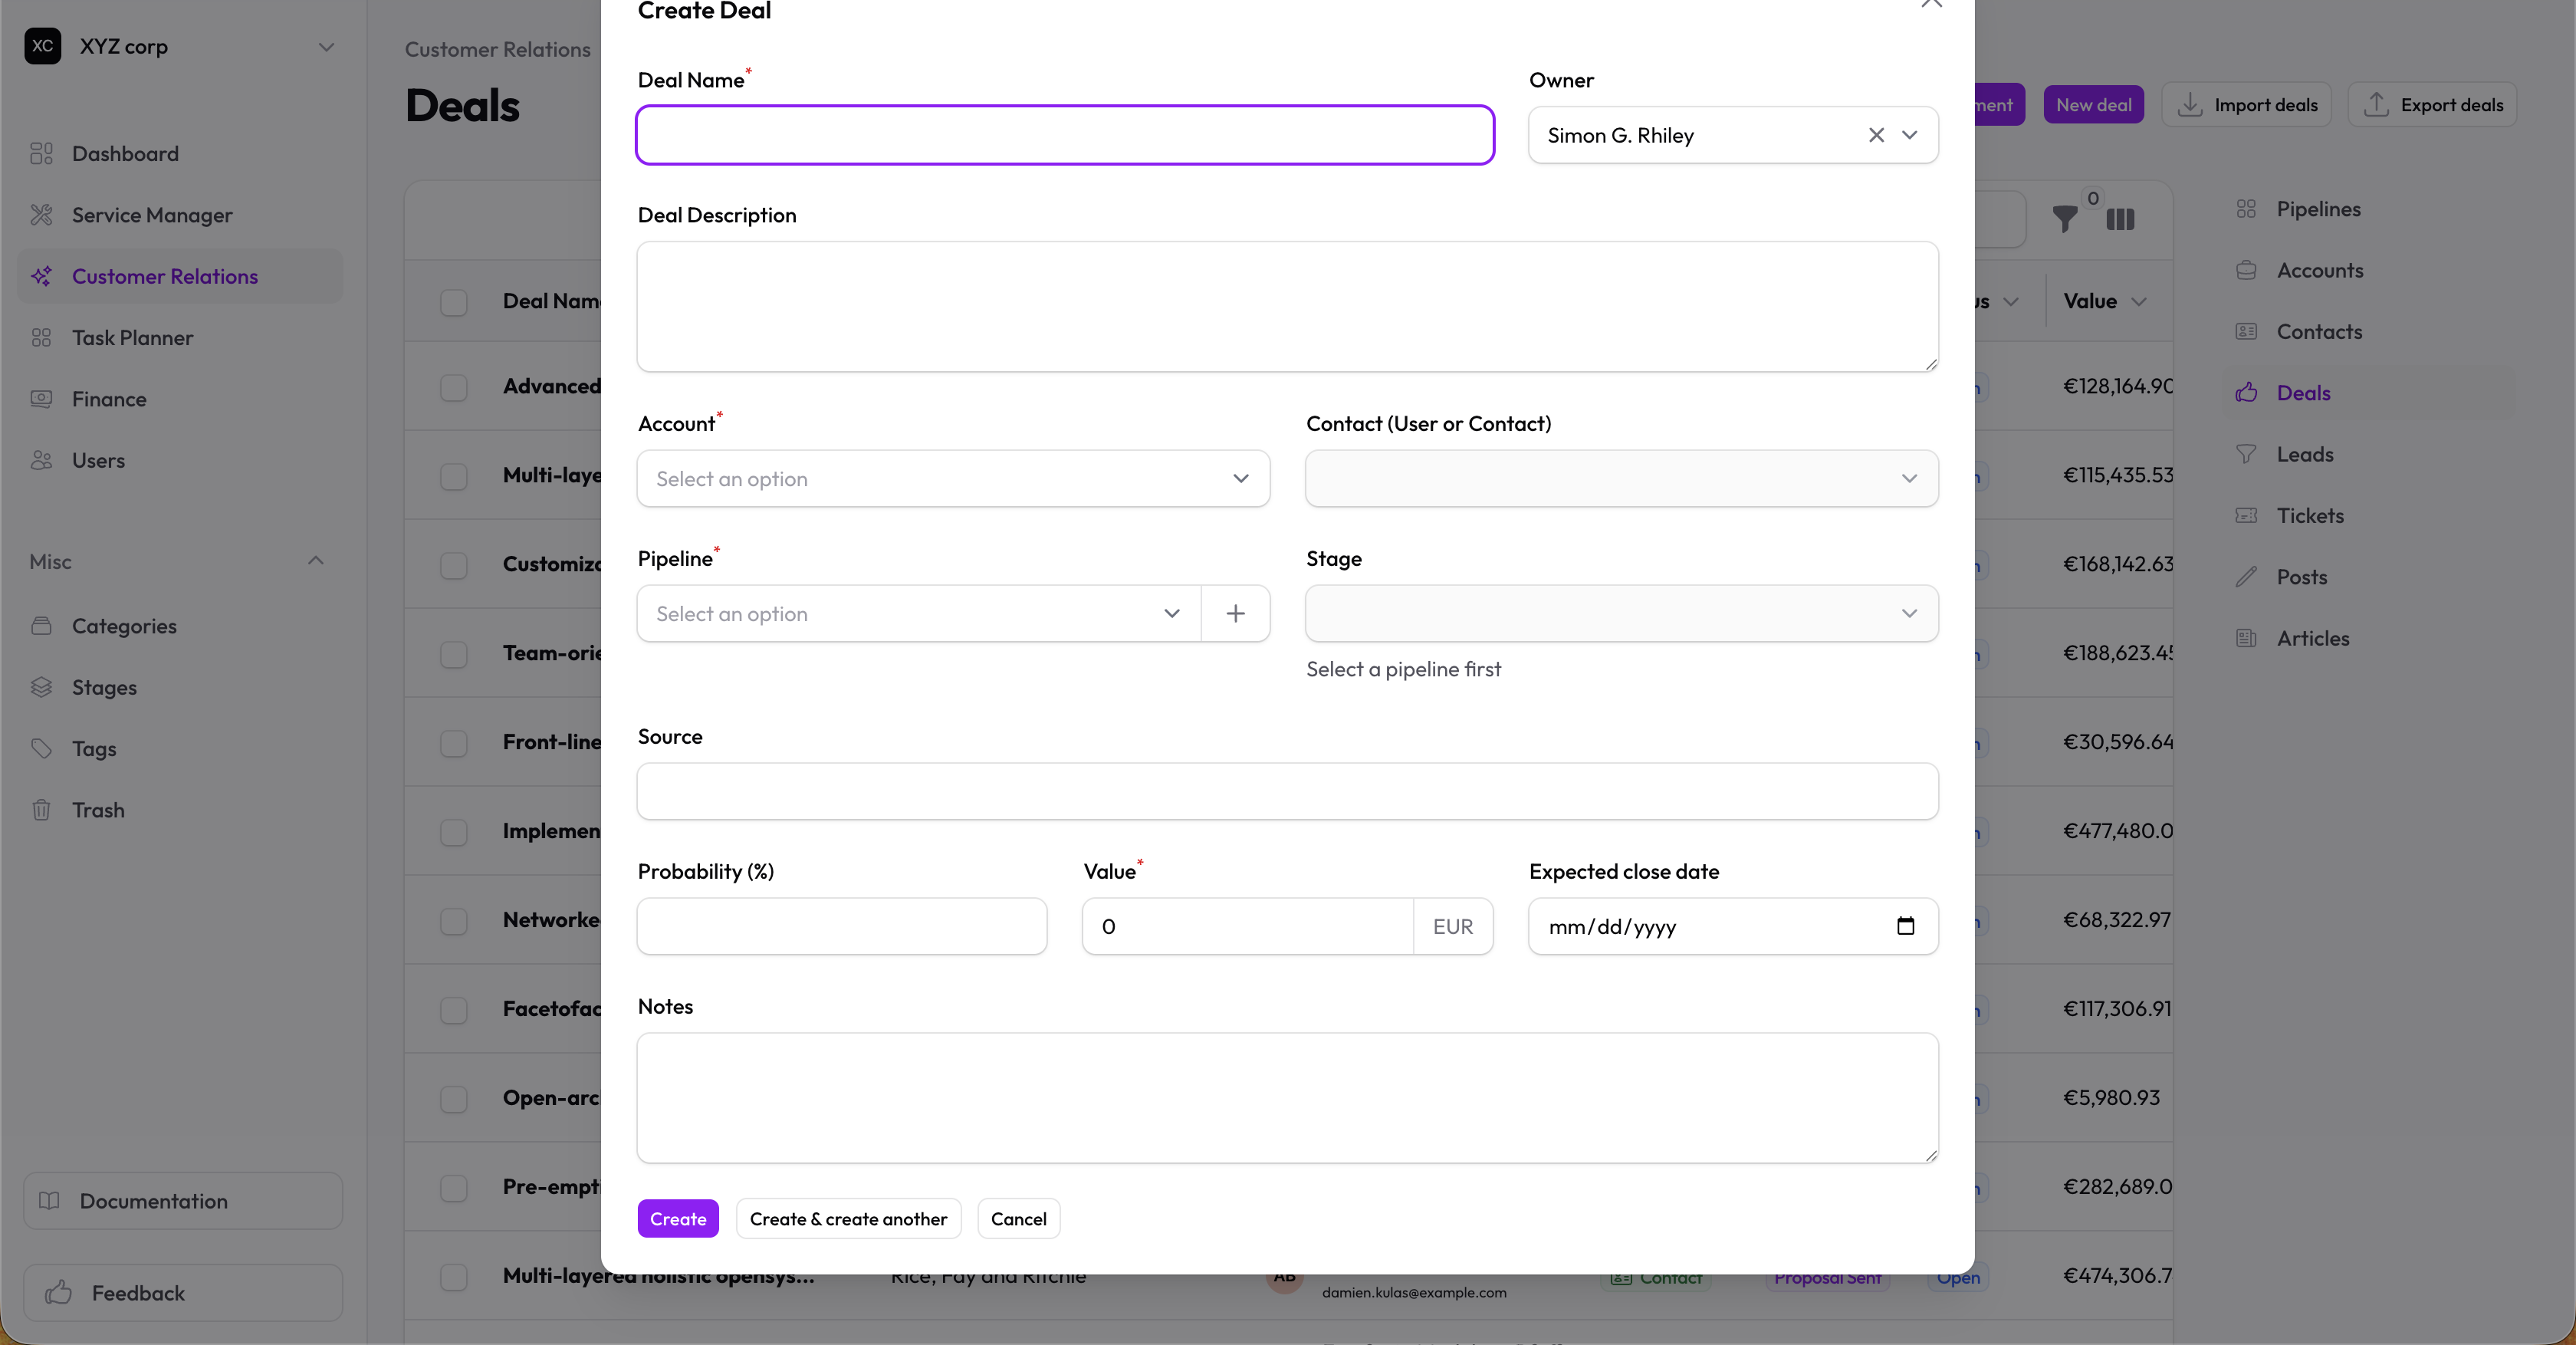The height and width of the screenshot is (1345, 2576).
Task: Click the Task Planner grid icon
Action: [41, 338]
